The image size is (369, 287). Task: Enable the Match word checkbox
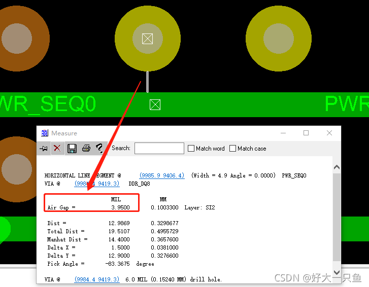coord(191,149)
